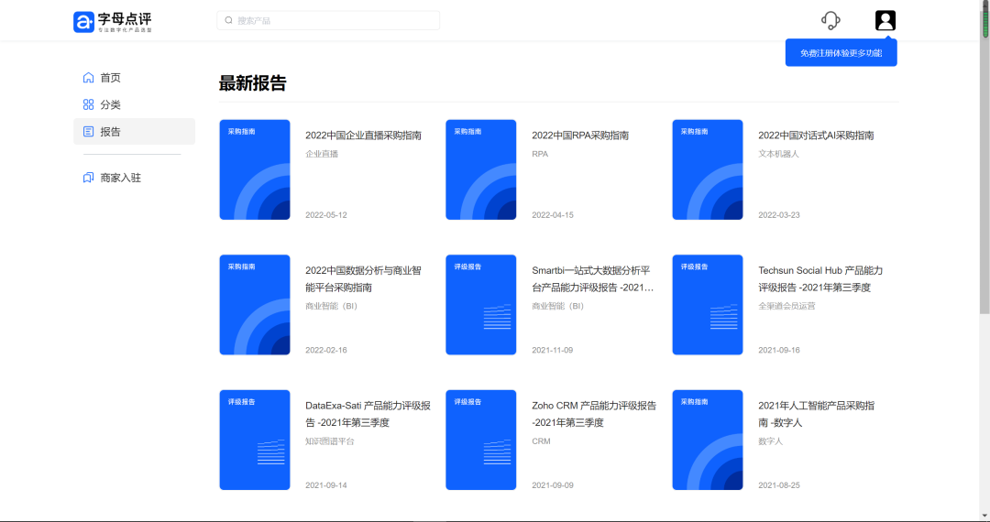Open 2022中国对话式AI采购指南 cover thumbnail

click(x=708, y=169)
